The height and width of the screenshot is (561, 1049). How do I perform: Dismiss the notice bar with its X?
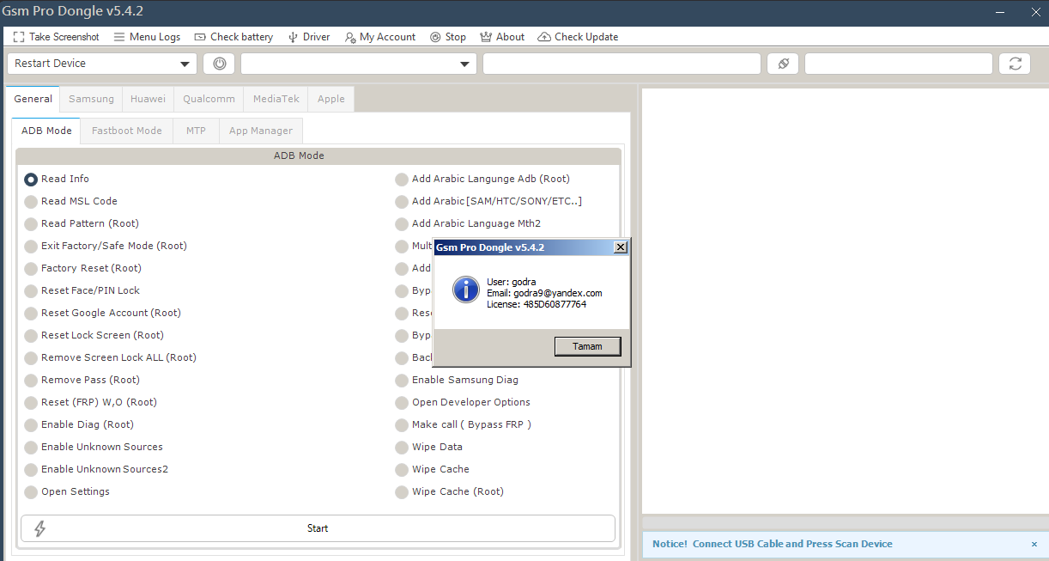[1034, 544]
